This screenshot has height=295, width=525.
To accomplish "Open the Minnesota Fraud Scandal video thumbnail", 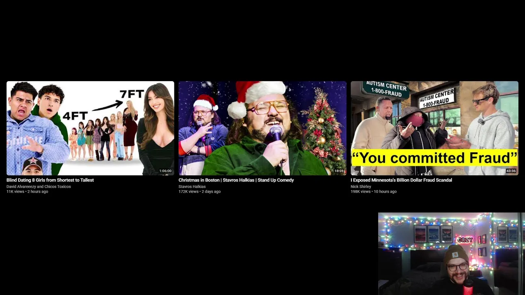I will pos(434,128).
